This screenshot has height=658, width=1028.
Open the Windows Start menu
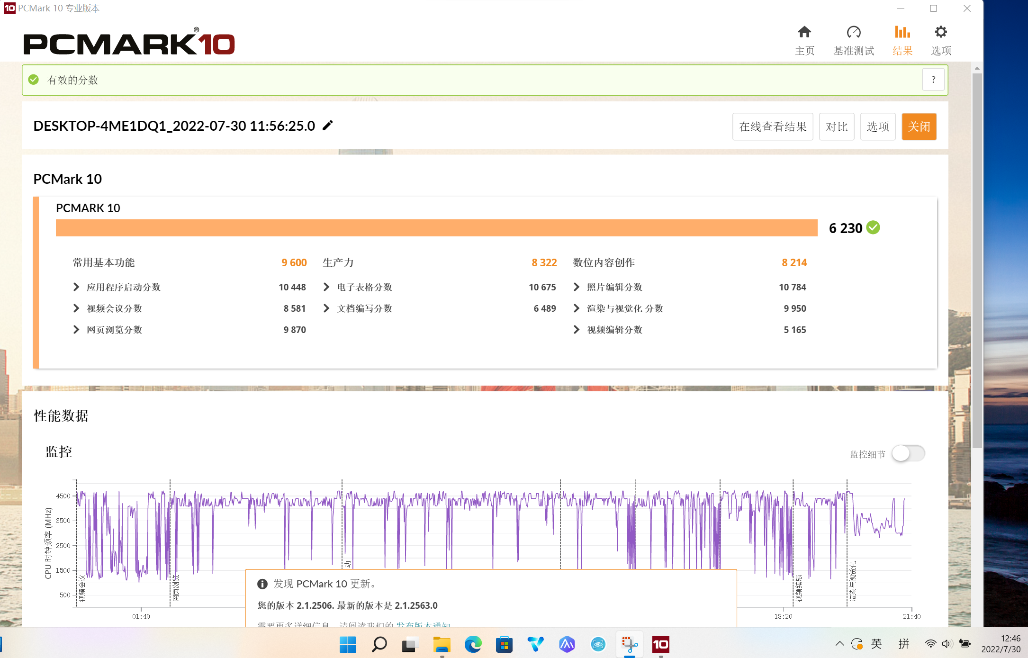click(348, 644)
